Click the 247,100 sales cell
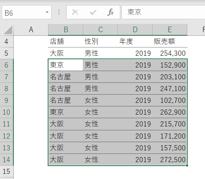The image size is (205, 179). click(170, 89)
